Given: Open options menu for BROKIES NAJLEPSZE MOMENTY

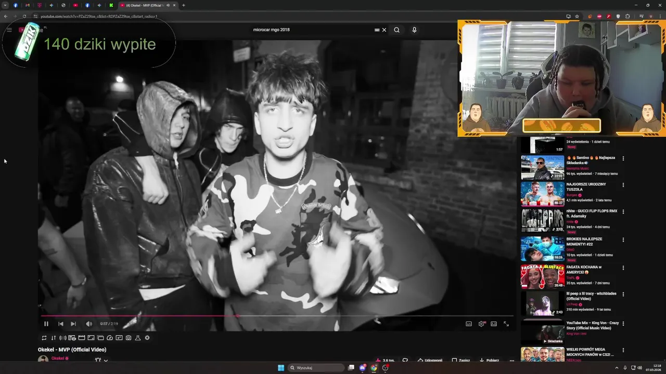Looking at the screenshot, I should (x=623, y=239).
